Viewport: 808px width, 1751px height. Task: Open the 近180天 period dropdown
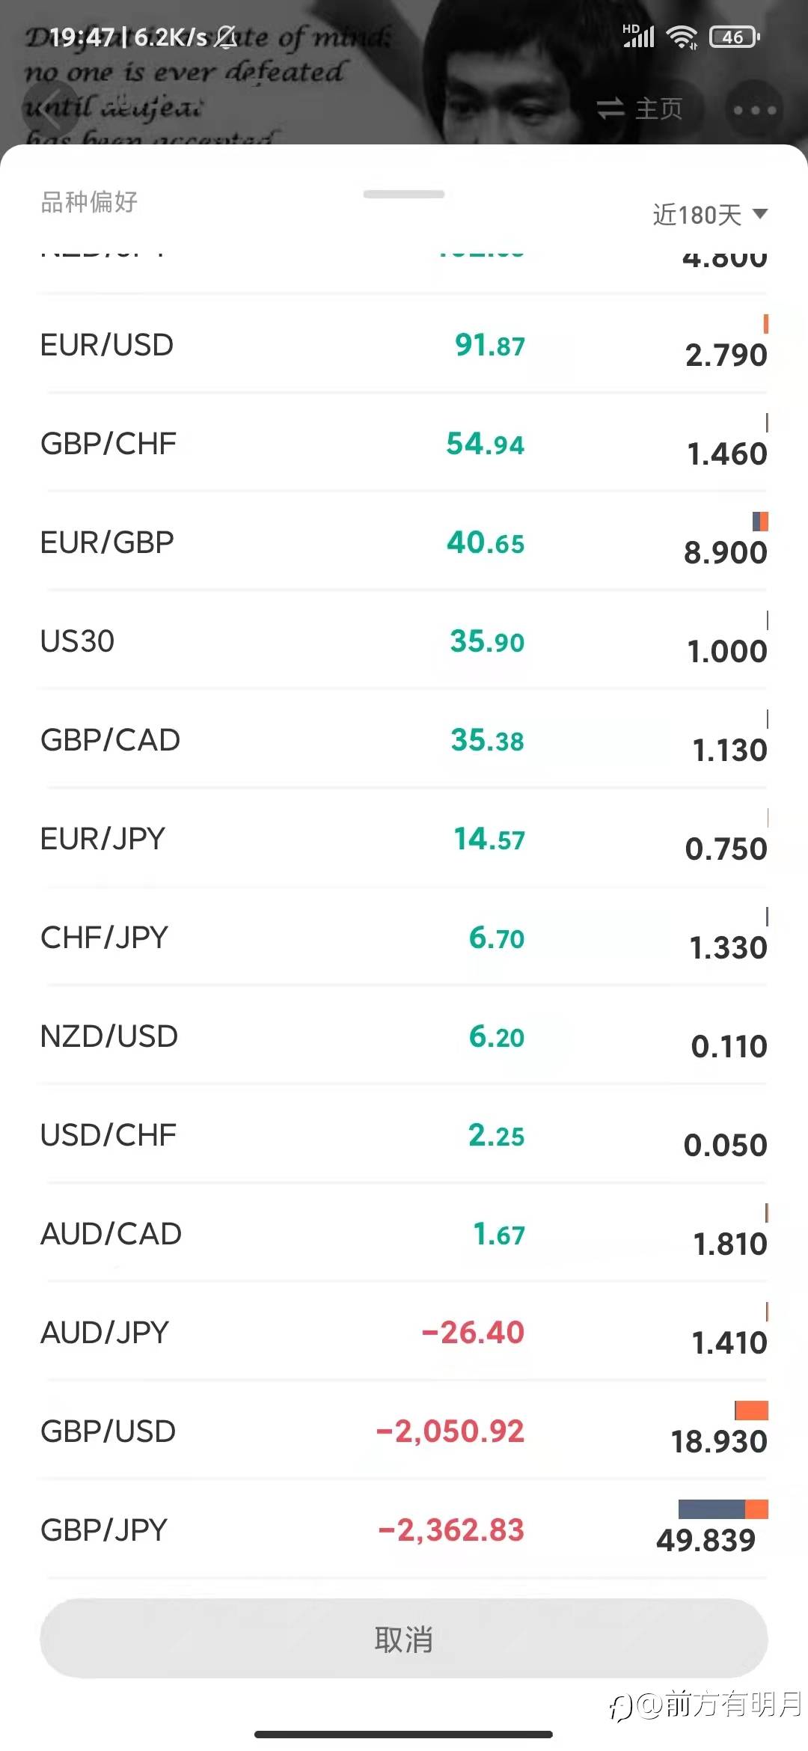[x=709, y=215]
